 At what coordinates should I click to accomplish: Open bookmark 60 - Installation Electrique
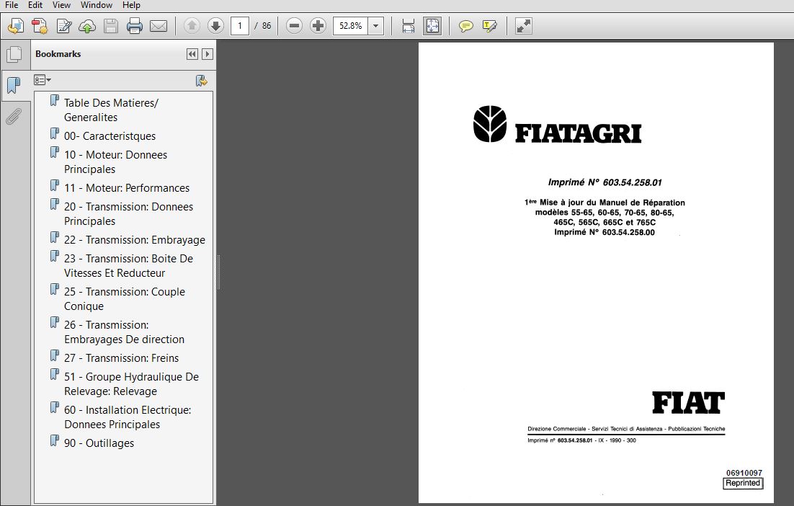(128, 417)
